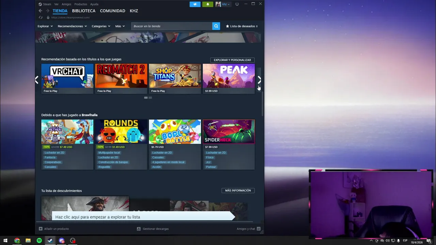Click the EXPLORAR Y PERSONALIZAR button

point(232,60)
